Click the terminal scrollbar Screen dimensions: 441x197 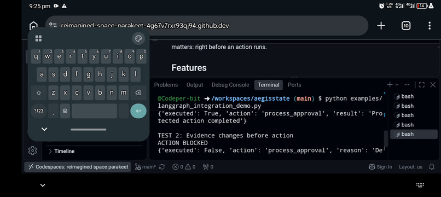pos(386,138)
